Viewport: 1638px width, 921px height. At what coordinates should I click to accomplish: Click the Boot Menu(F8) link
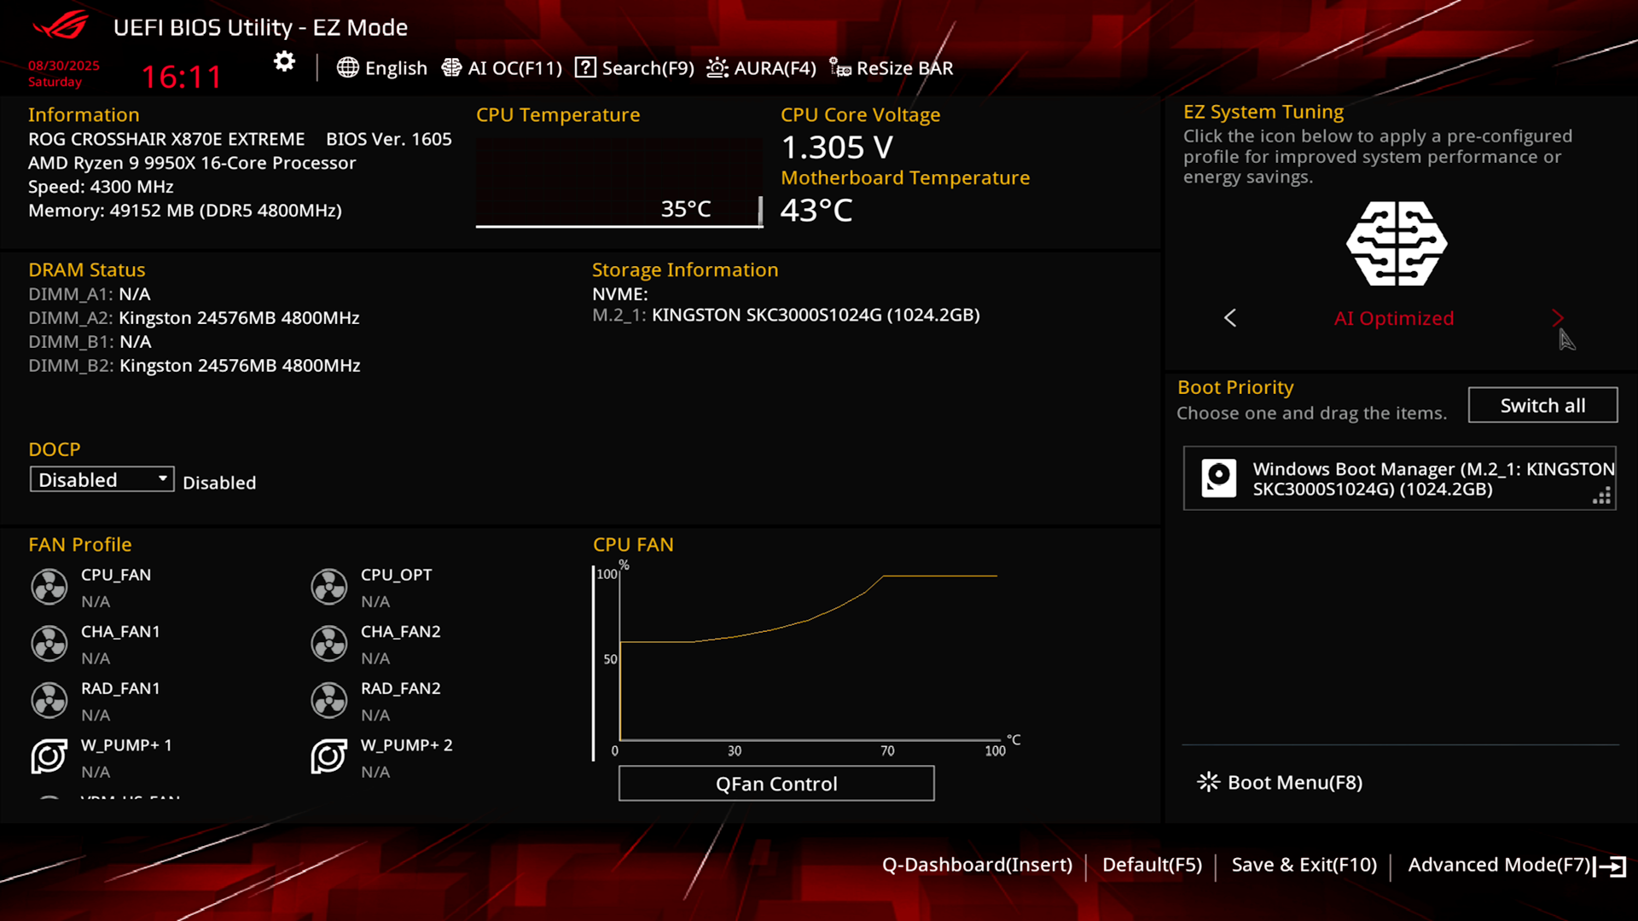[1280, 782]
